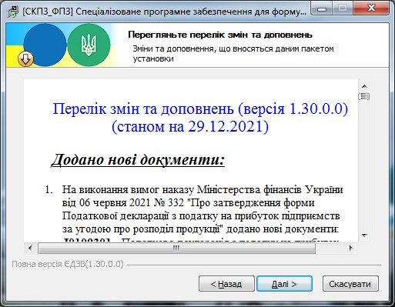Click the vertical scrollbar thumb grip
395x307 pixels.
pyautogui.click(x=364, y=96)
